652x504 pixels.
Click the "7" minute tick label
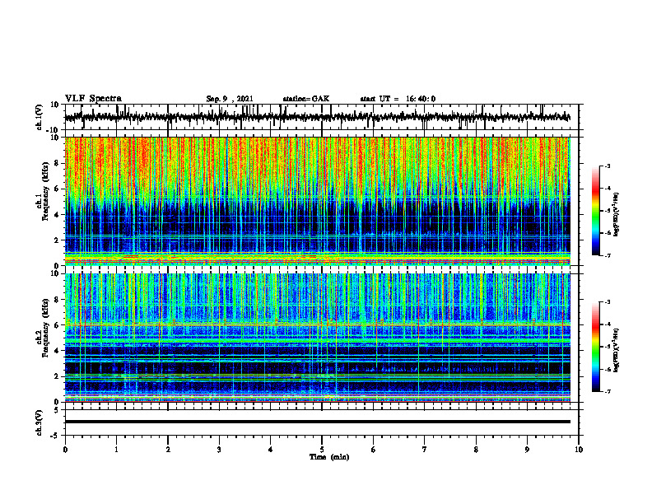(425, 450)
